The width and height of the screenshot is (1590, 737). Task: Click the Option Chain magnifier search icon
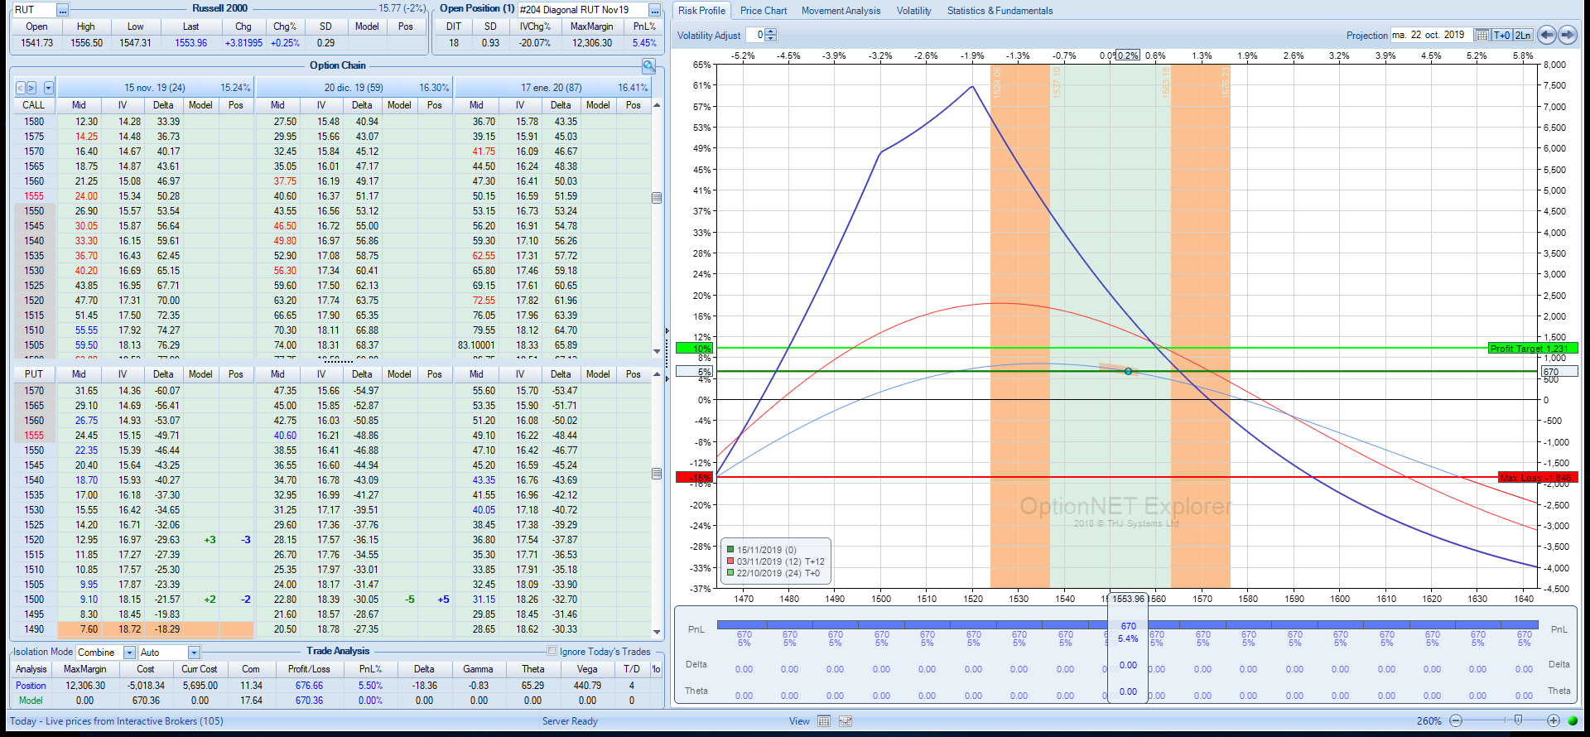(x=648, y=65)
